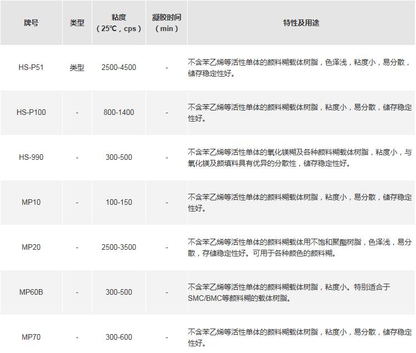
Task: Select the MP70 product cell
Action: (x=31, y=337)
